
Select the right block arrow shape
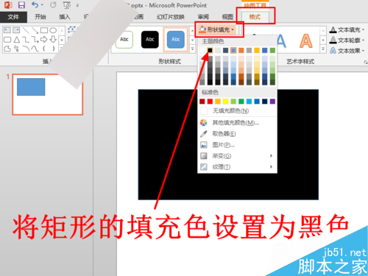click(44, 40)
